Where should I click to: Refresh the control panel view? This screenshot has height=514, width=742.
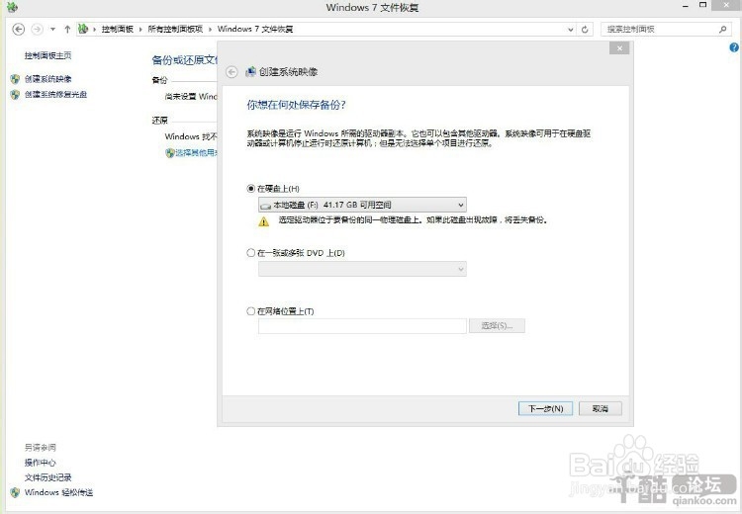pyautogui.click(x=585, y=30)
